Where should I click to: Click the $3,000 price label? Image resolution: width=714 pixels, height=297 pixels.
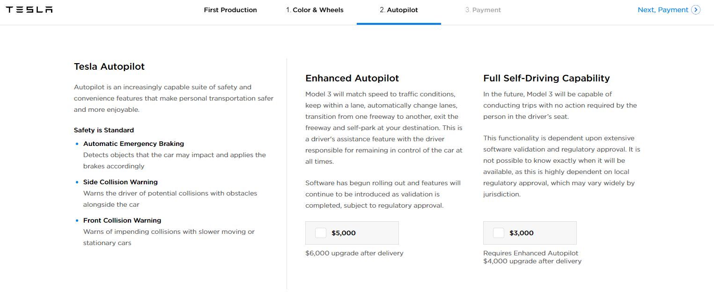522,233
